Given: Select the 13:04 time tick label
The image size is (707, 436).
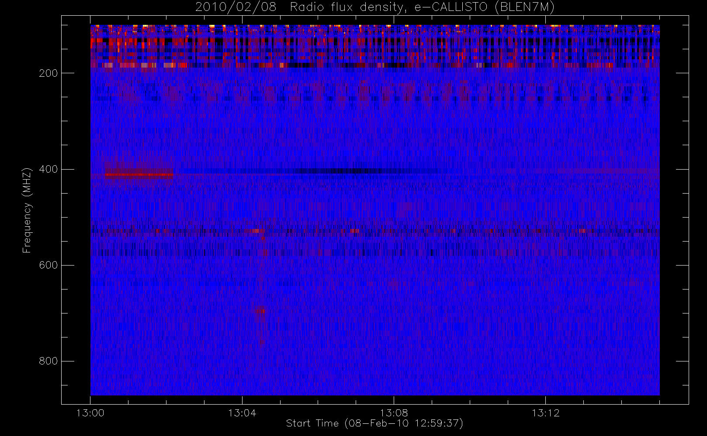Looking at the screenshot, I should (242, 413).
